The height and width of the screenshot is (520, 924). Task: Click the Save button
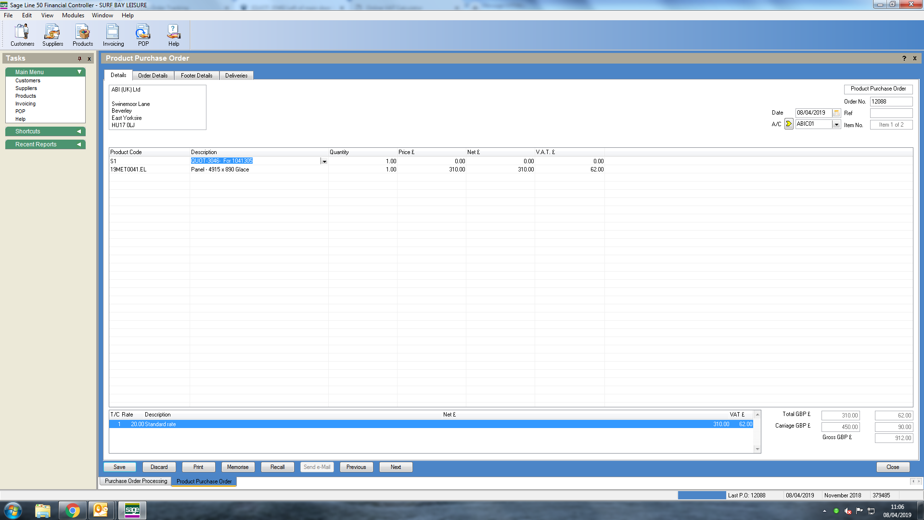(x=119, y=467)
